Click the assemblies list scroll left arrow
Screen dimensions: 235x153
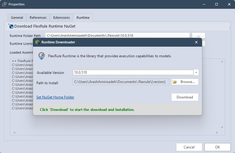coord(15,133)
